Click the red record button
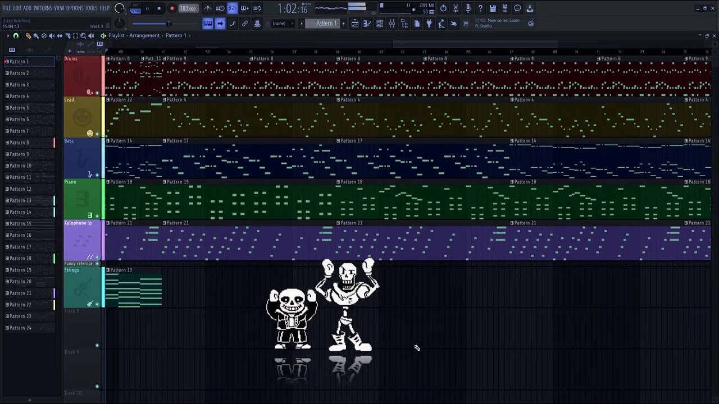This screenshot has height=404, width=719. coord(172,8)
